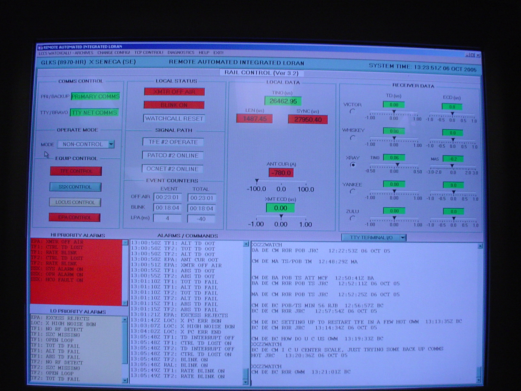Click the OFF AIR TOTAL counter field
Screen dimensions: 521x391
click(x=201, y=198)
